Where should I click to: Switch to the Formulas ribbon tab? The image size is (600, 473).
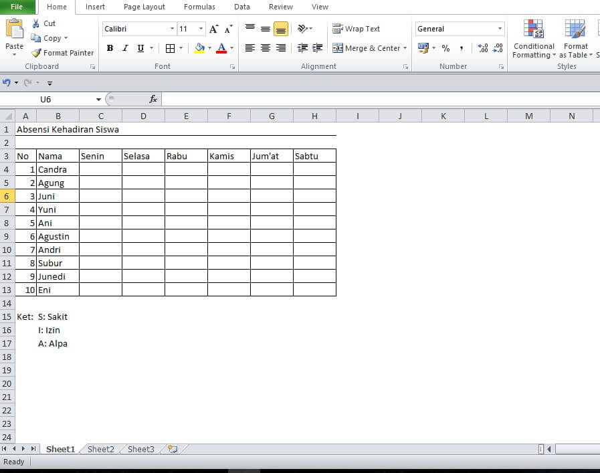[x=199, y=7]
